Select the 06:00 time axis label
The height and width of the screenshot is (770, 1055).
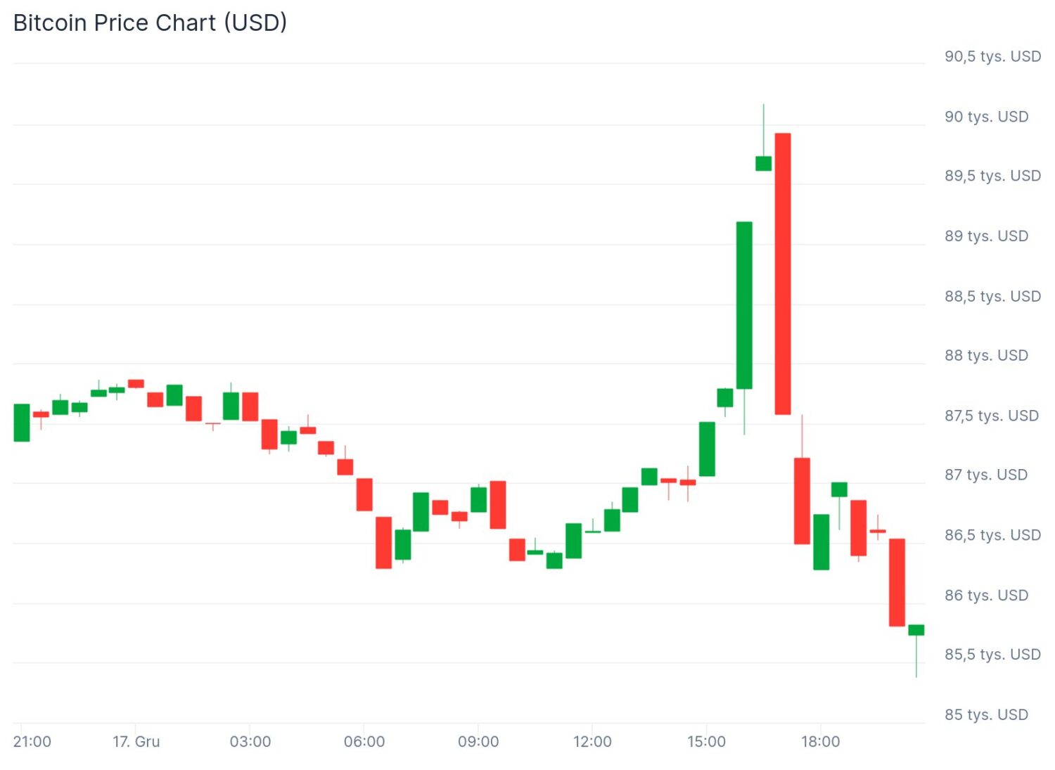pyautogui.click(x=364, y=741)
